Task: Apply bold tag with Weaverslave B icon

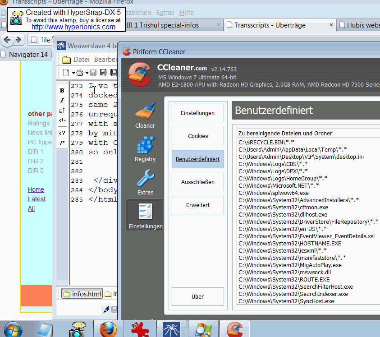Action: pyautogui.click(x=62, y=91)
